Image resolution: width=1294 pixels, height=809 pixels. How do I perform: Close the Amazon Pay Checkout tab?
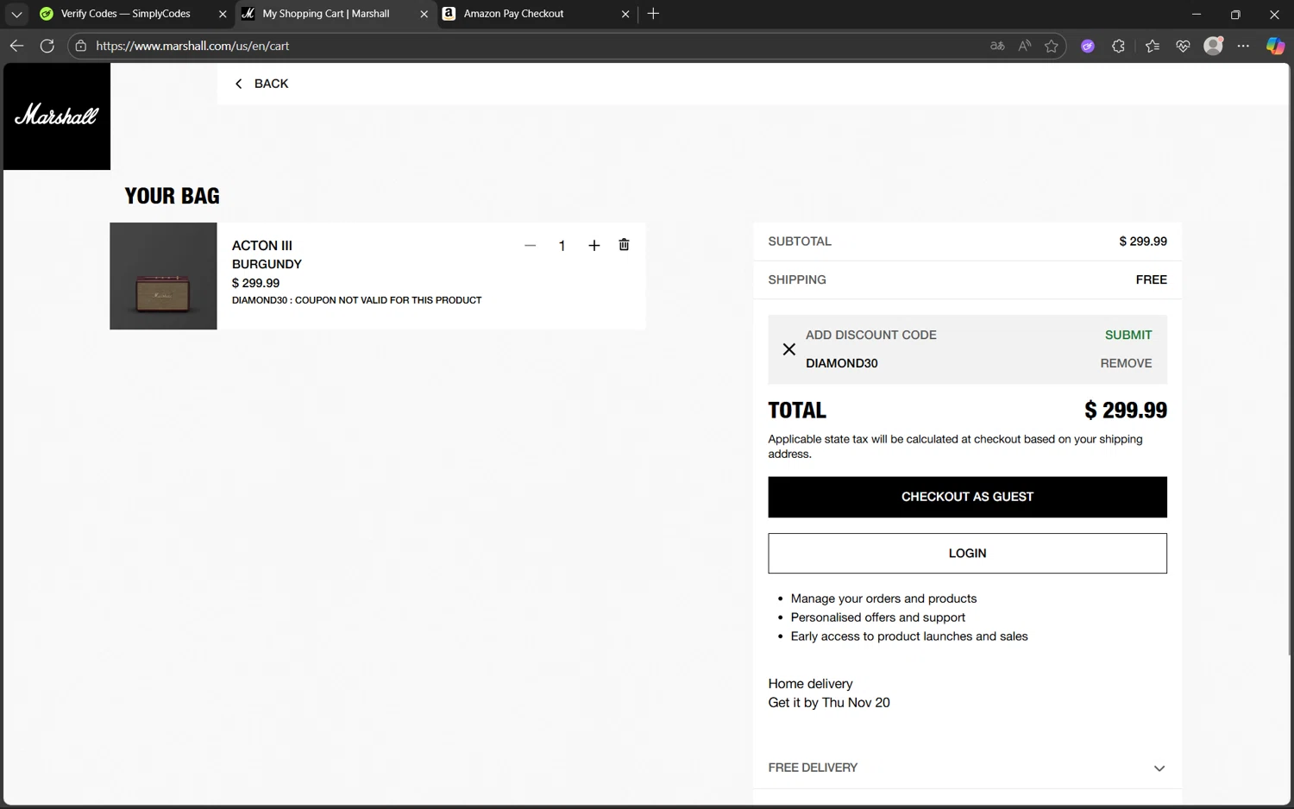tap(625, 14)
